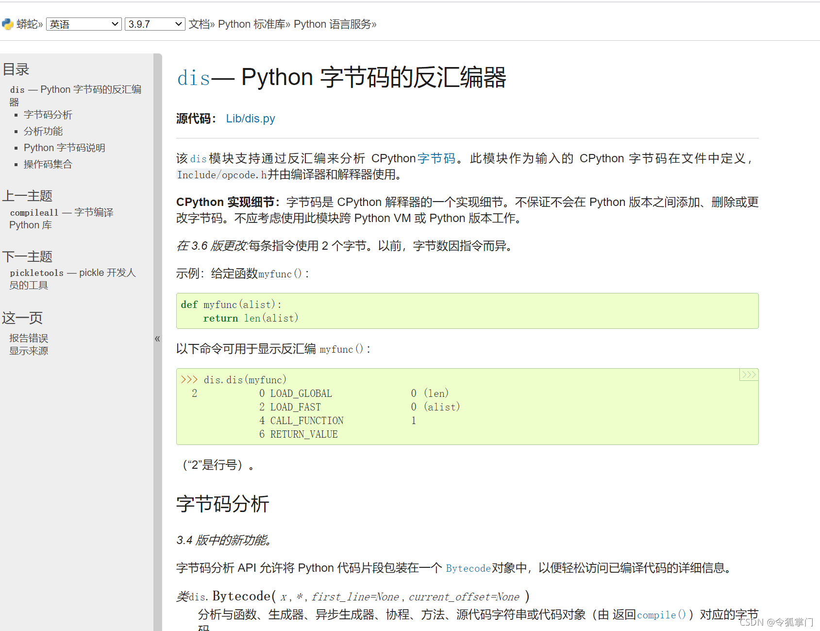Viewport: 820px width, 631px height.
Task: Click the Python logo icon
Action: (x=7, y=24)
